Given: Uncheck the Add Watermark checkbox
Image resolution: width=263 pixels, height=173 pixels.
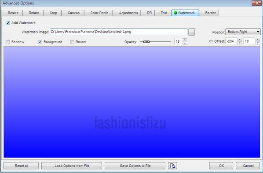Looking at the screenshot, I should tap(8, 23).
